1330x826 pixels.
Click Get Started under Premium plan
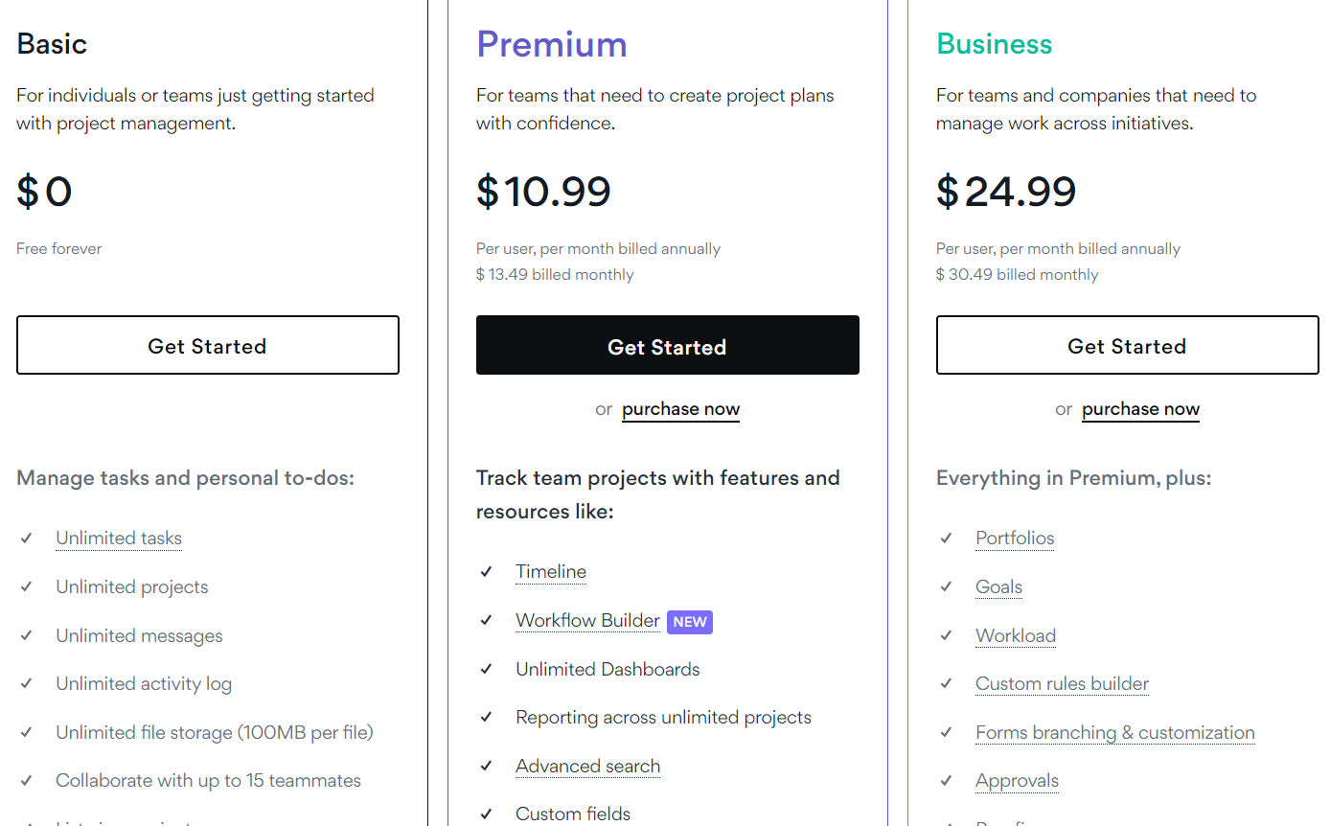[667, 346]
